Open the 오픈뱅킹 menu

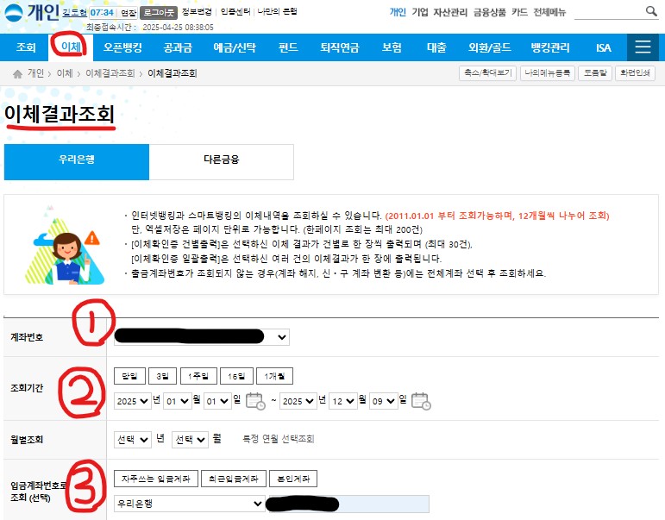(x=122, y=47)
